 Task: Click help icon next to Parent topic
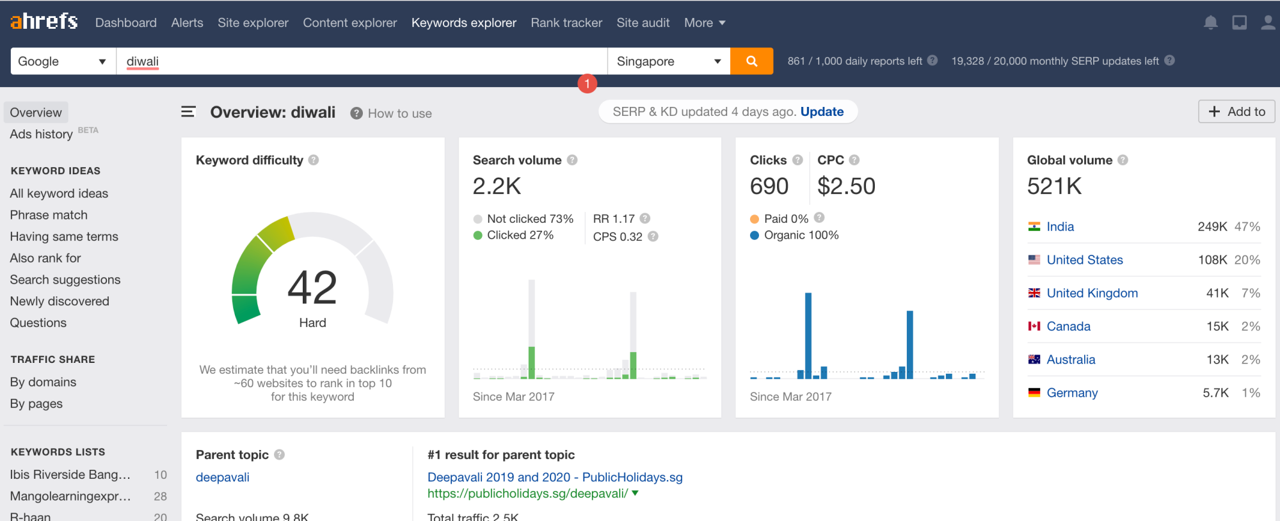[279, 454]
